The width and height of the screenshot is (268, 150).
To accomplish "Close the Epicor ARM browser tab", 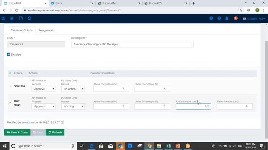I will [46, 3].
